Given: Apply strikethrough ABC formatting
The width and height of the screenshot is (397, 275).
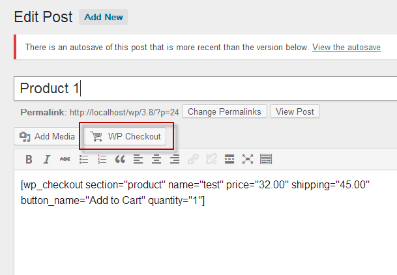Looking at the screenshot, I should 65,160.
